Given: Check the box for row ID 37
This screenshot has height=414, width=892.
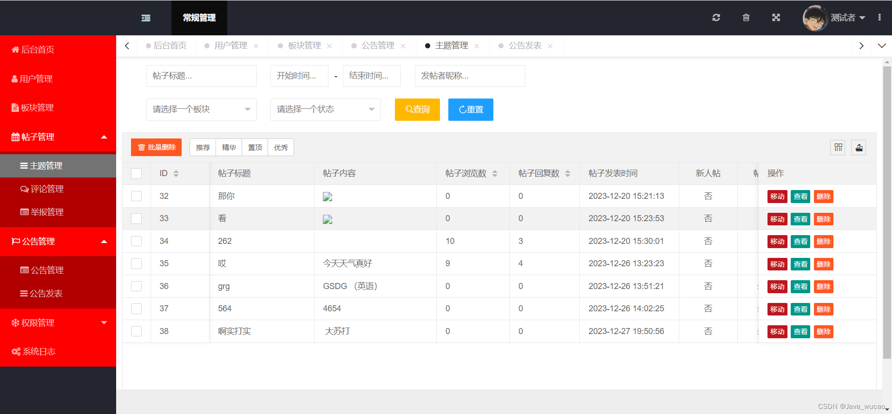Looking at the screenshot, I should click(136, 309).
